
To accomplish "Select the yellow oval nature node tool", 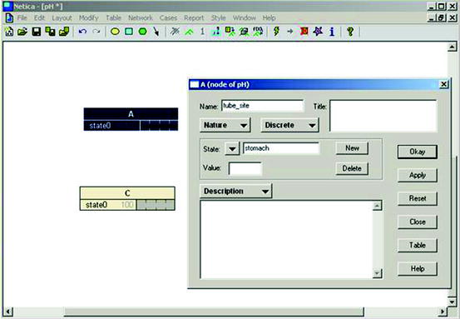I will tap(115, 32).
